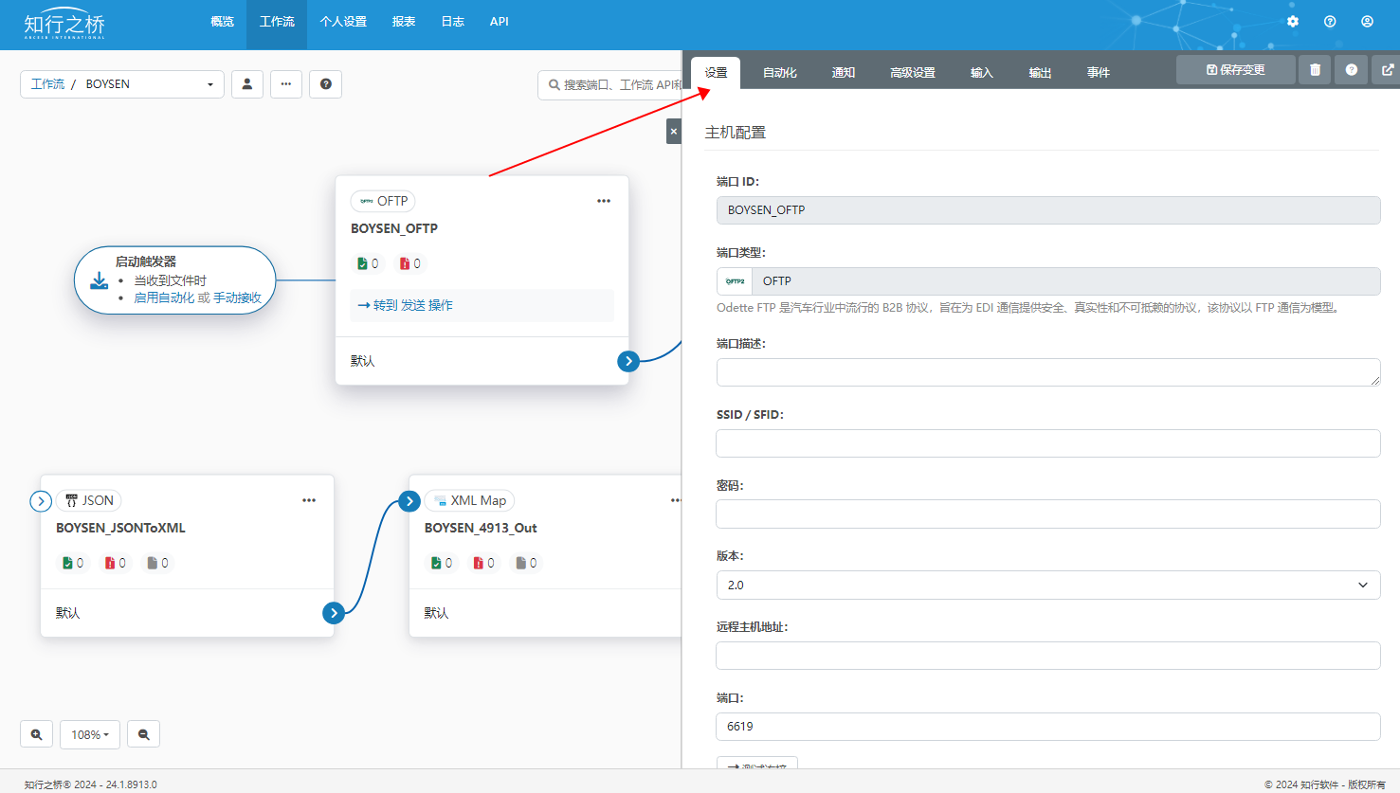Open BOYSEN_OFTP connector ellipsis menu
Viewport: 1400px width, 793px height.
pos(604,201)
